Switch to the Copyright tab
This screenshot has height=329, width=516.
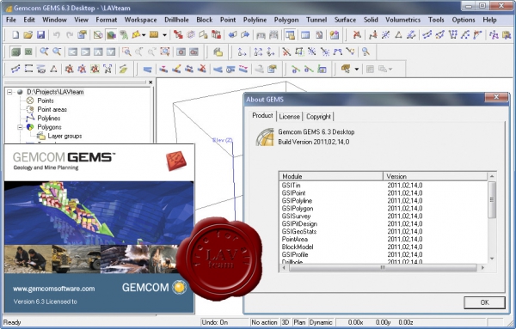[x=318, y=116]
